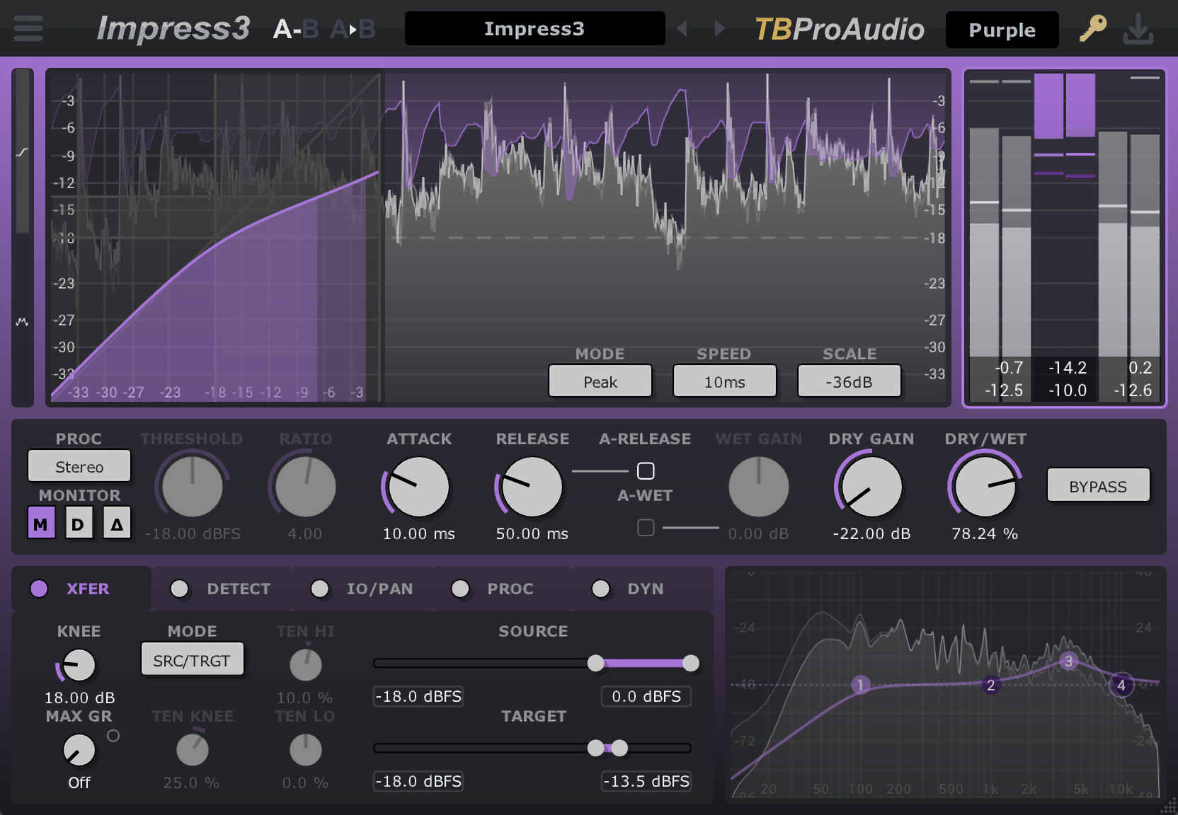Copy A to B state button
The width and height of the screenshot is (1178, 815).
353,29
